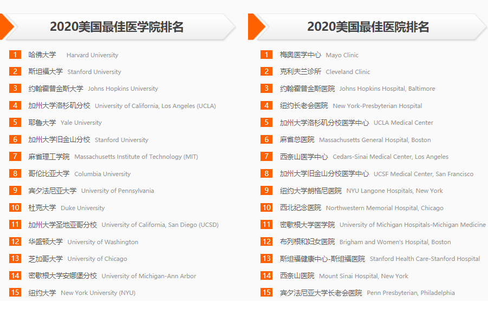This screenshot has height=309, width=488.
Task: Select the hospital entry 纽约大学朗格尼医院
Action: tap(311, 191)
